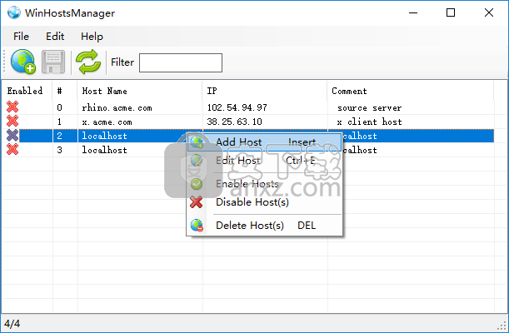This screenshot has width=509, height=333.
Task: Sort by the # column header
Action: click(x=65, y=91)
